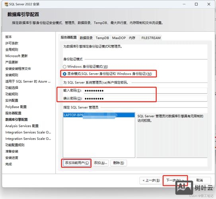Click the 输入密码 password field
This screenshot has height=199, width=216.
point(146,91)
